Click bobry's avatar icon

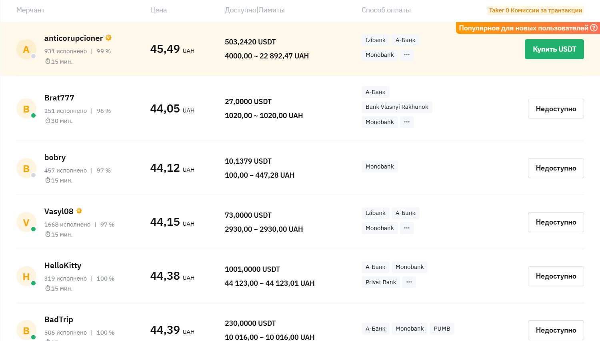[x=26, y=168]
